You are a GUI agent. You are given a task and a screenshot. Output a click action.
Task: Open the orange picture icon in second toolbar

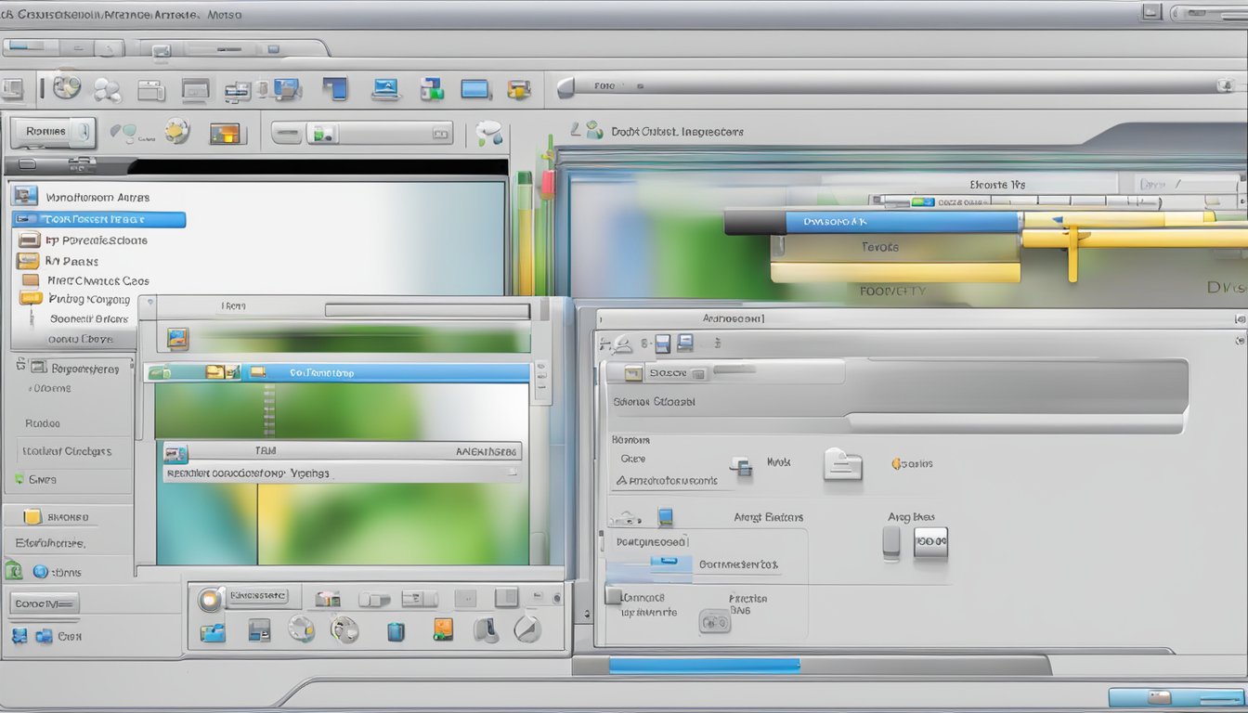pos(225,133)
